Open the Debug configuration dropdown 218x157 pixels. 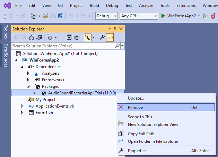coord(106,16)
